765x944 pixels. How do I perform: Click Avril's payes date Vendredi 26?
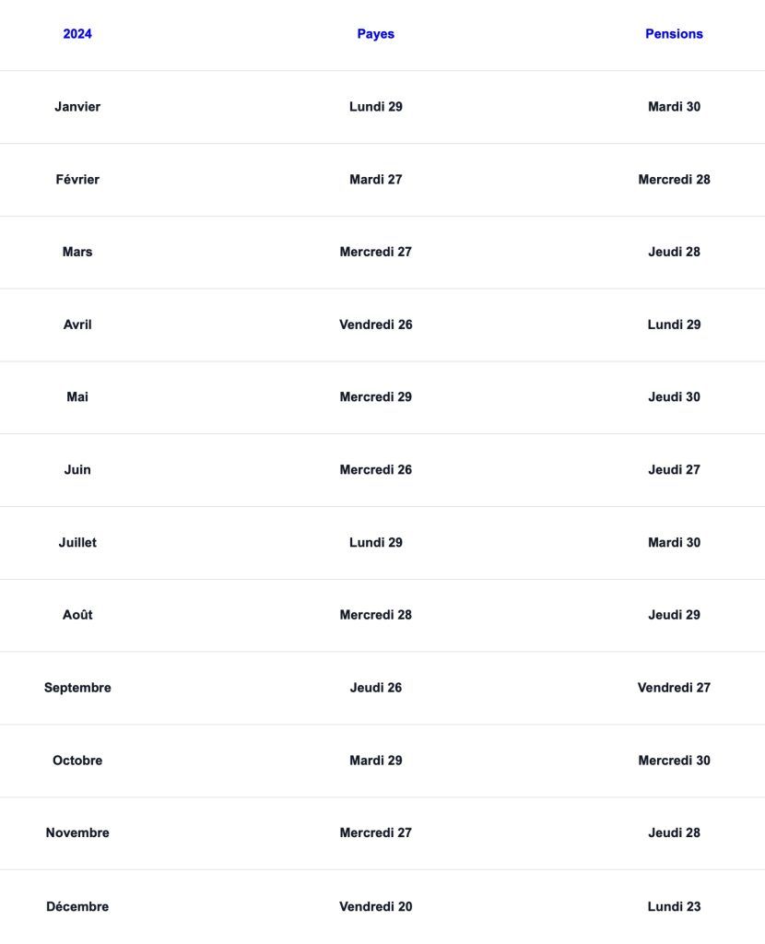376,324
